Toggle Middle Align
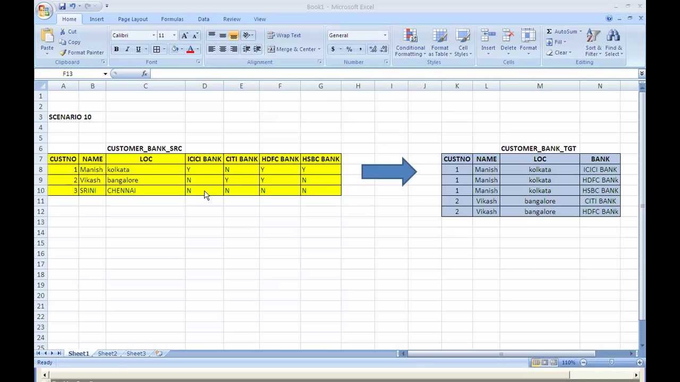 pos(223,36)
